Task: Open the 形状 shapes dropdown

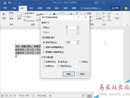Action: tap(28, 17)
